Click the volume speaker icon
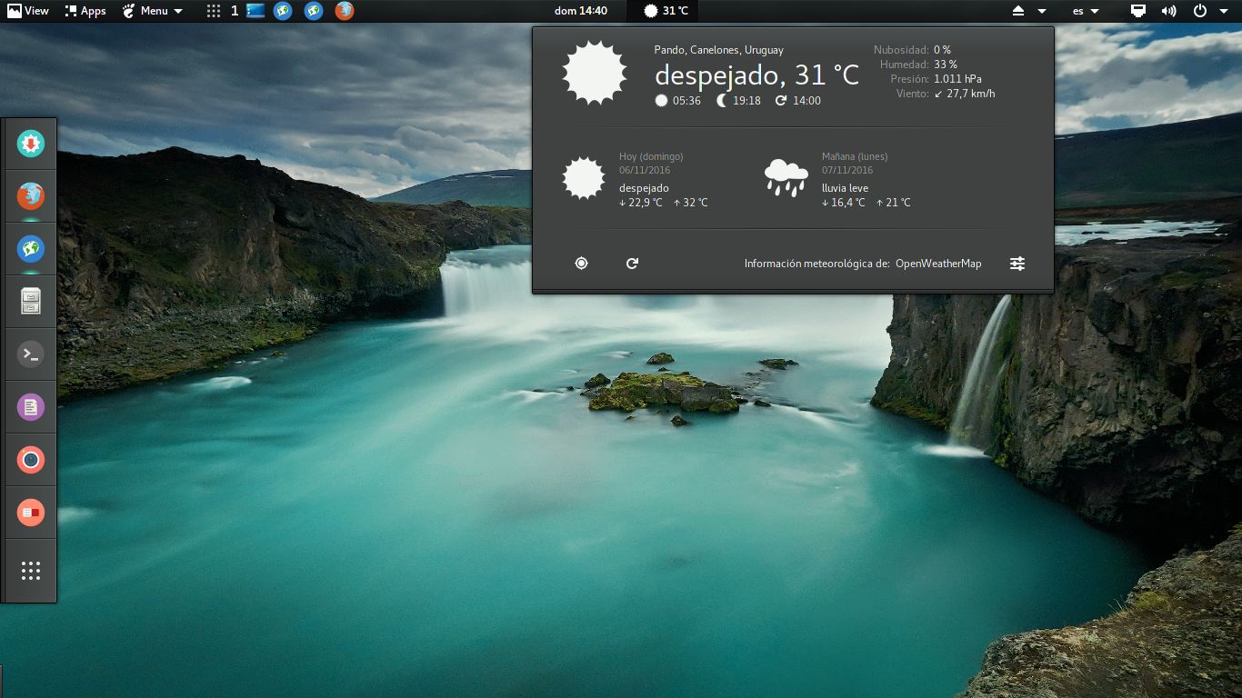Screen dimensions: 1242x698 [1168, 11]
